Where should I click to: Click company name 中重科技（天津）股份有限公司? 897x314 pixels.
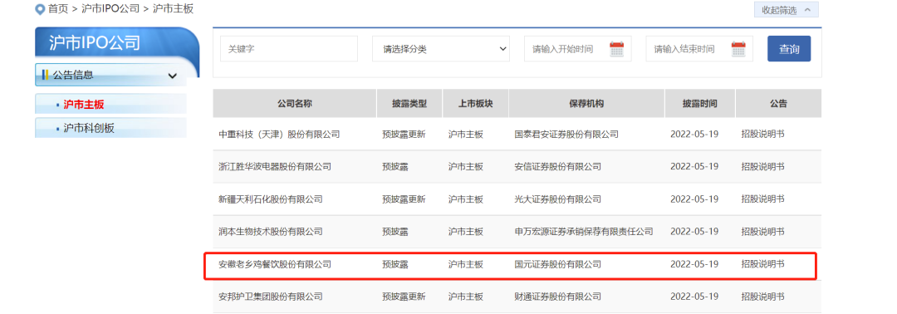click(x=279, y=135)
